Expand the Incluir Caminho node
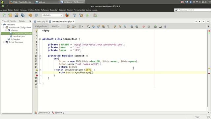 4,42
